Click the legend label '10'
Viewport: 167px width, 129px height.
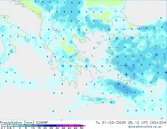point(33,128)
